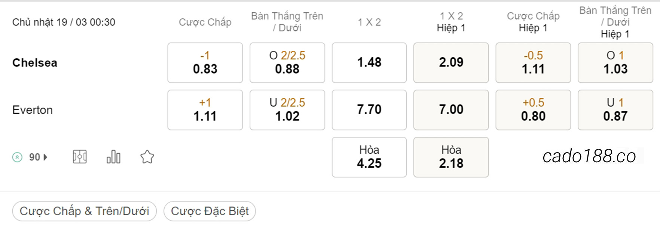
Task: Pick Under 2/2.5 goals at 1.02
Action: (287, 110)
